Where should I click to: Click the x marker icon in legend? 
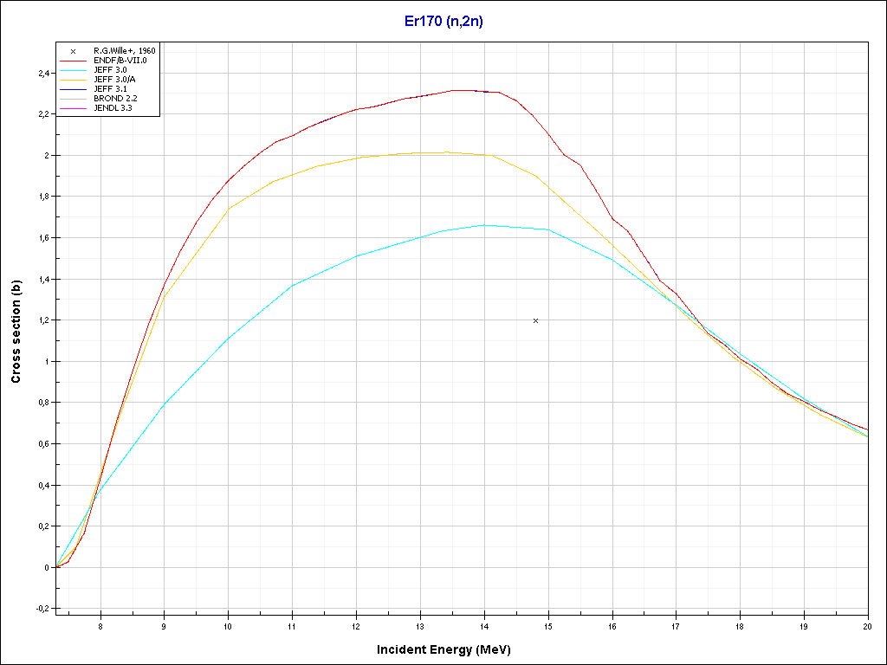(x=73, y=51)
